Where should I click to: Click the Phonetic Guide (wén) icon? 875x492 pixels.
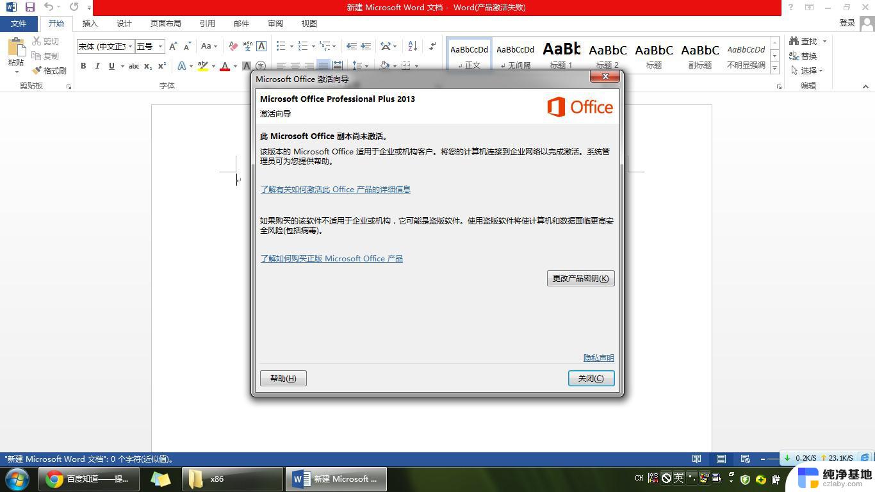click(x=247, y=46)
